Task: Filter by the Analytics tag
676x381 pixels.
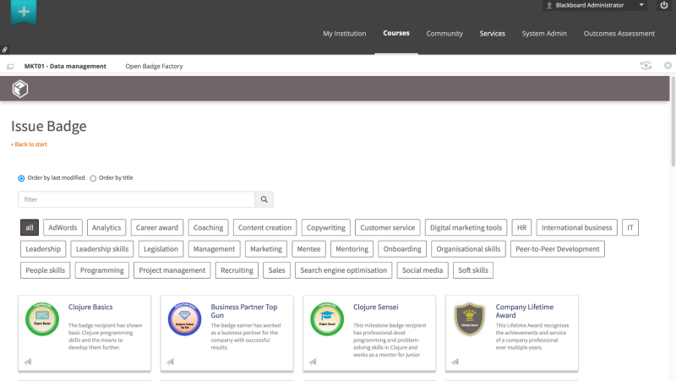Action: 106,227
